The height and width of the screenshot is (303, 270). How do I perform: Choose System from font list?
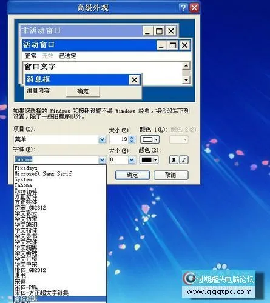click(x=60, y=179)
